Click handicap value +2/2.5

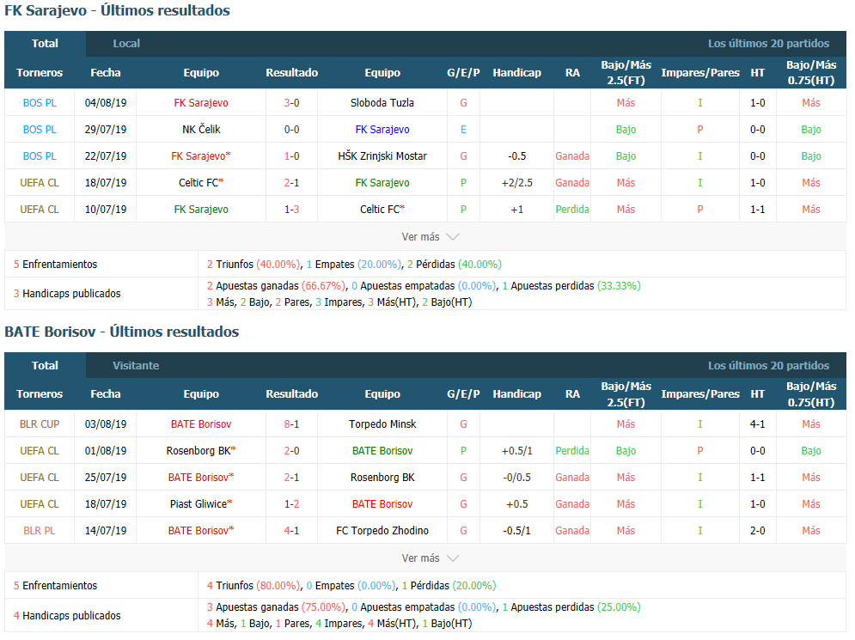click(x=517, y=183)
